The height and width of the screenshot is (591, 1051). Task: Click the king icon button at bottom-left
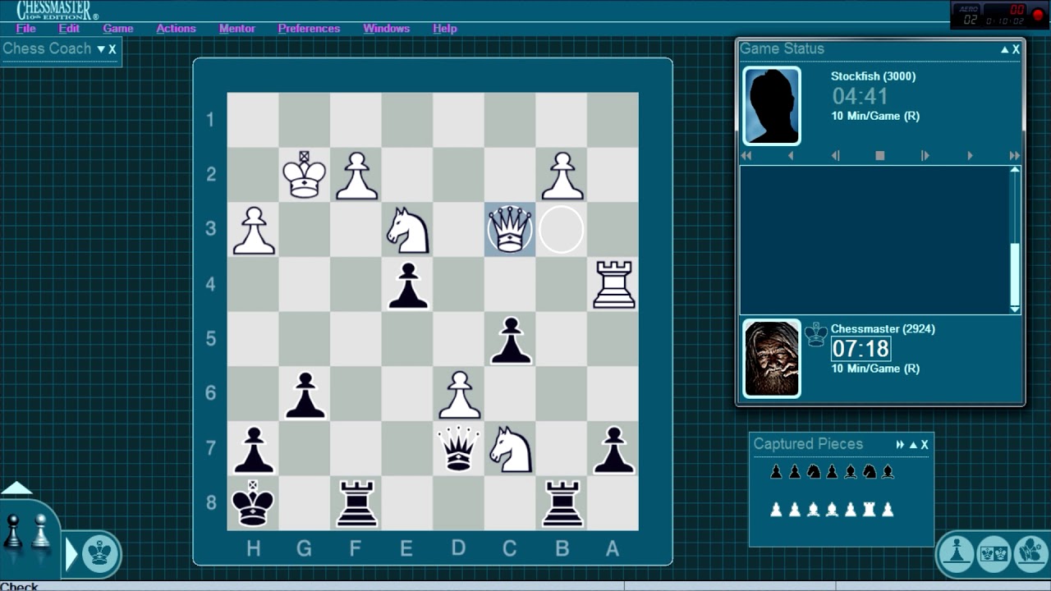100,553
